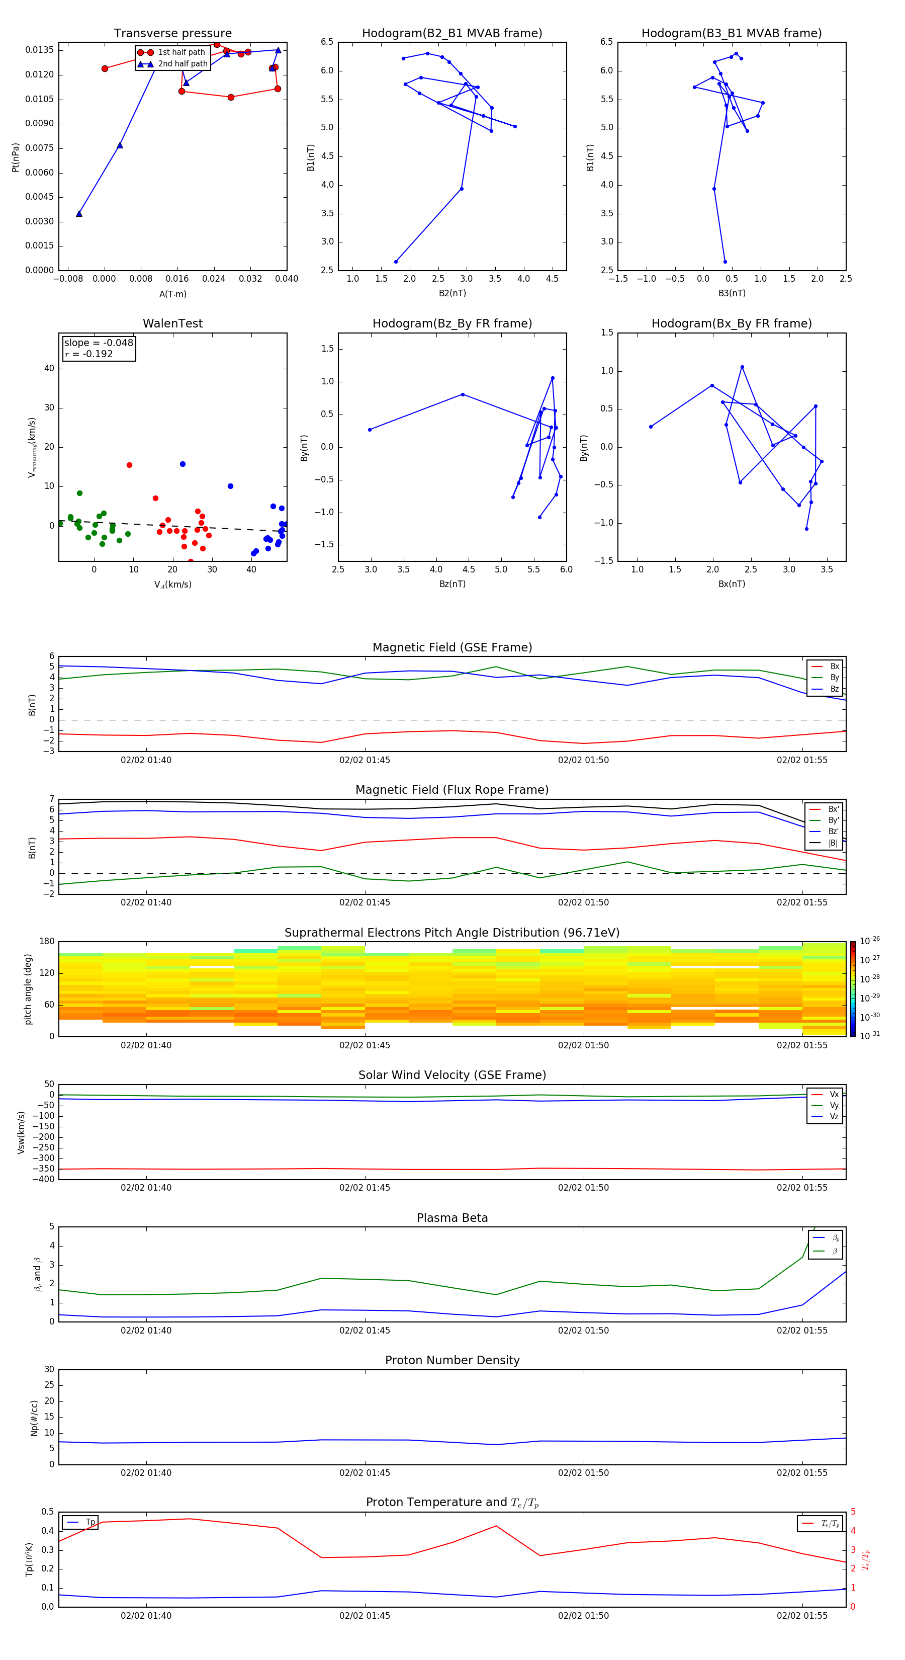
Task: Click the Suprathermal Electrons Pitch Angle title
Action: [x=452, y=933]
